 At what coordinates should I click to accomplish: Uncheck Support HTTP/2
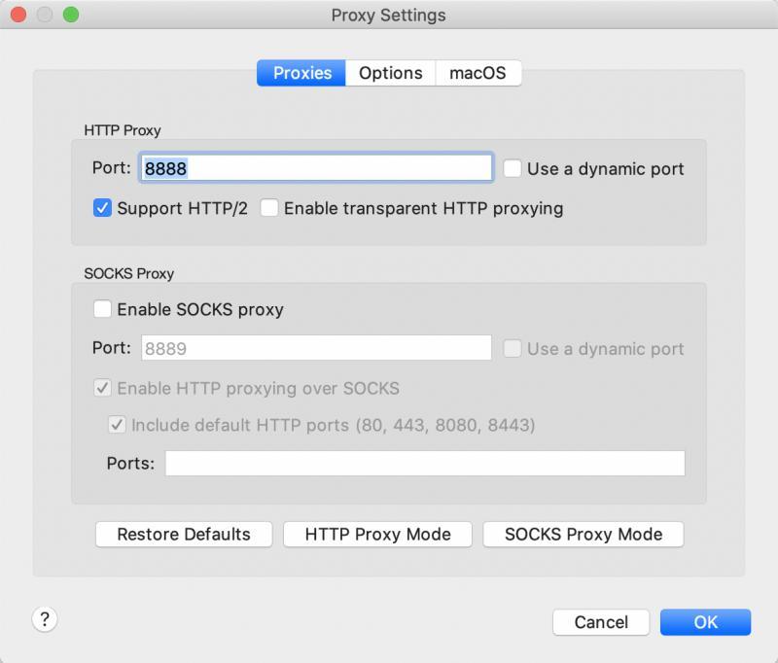pyautogui.click(x=102, y=208)
